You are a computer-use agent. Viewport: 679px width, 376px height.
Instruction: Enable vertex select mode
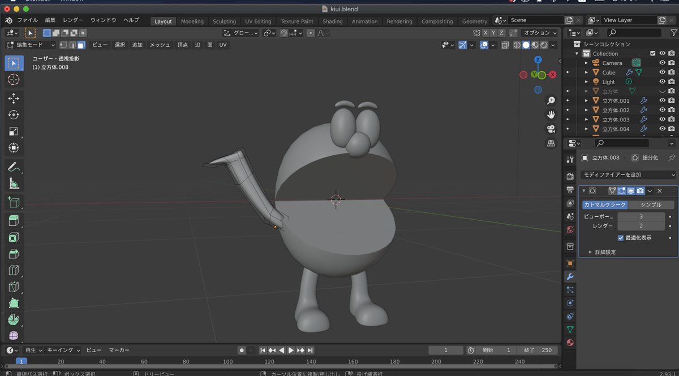coord(63,45)
